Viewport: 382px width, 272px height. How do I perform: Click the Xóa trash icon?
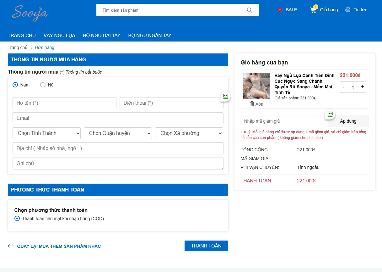click(x=252, y=104)
